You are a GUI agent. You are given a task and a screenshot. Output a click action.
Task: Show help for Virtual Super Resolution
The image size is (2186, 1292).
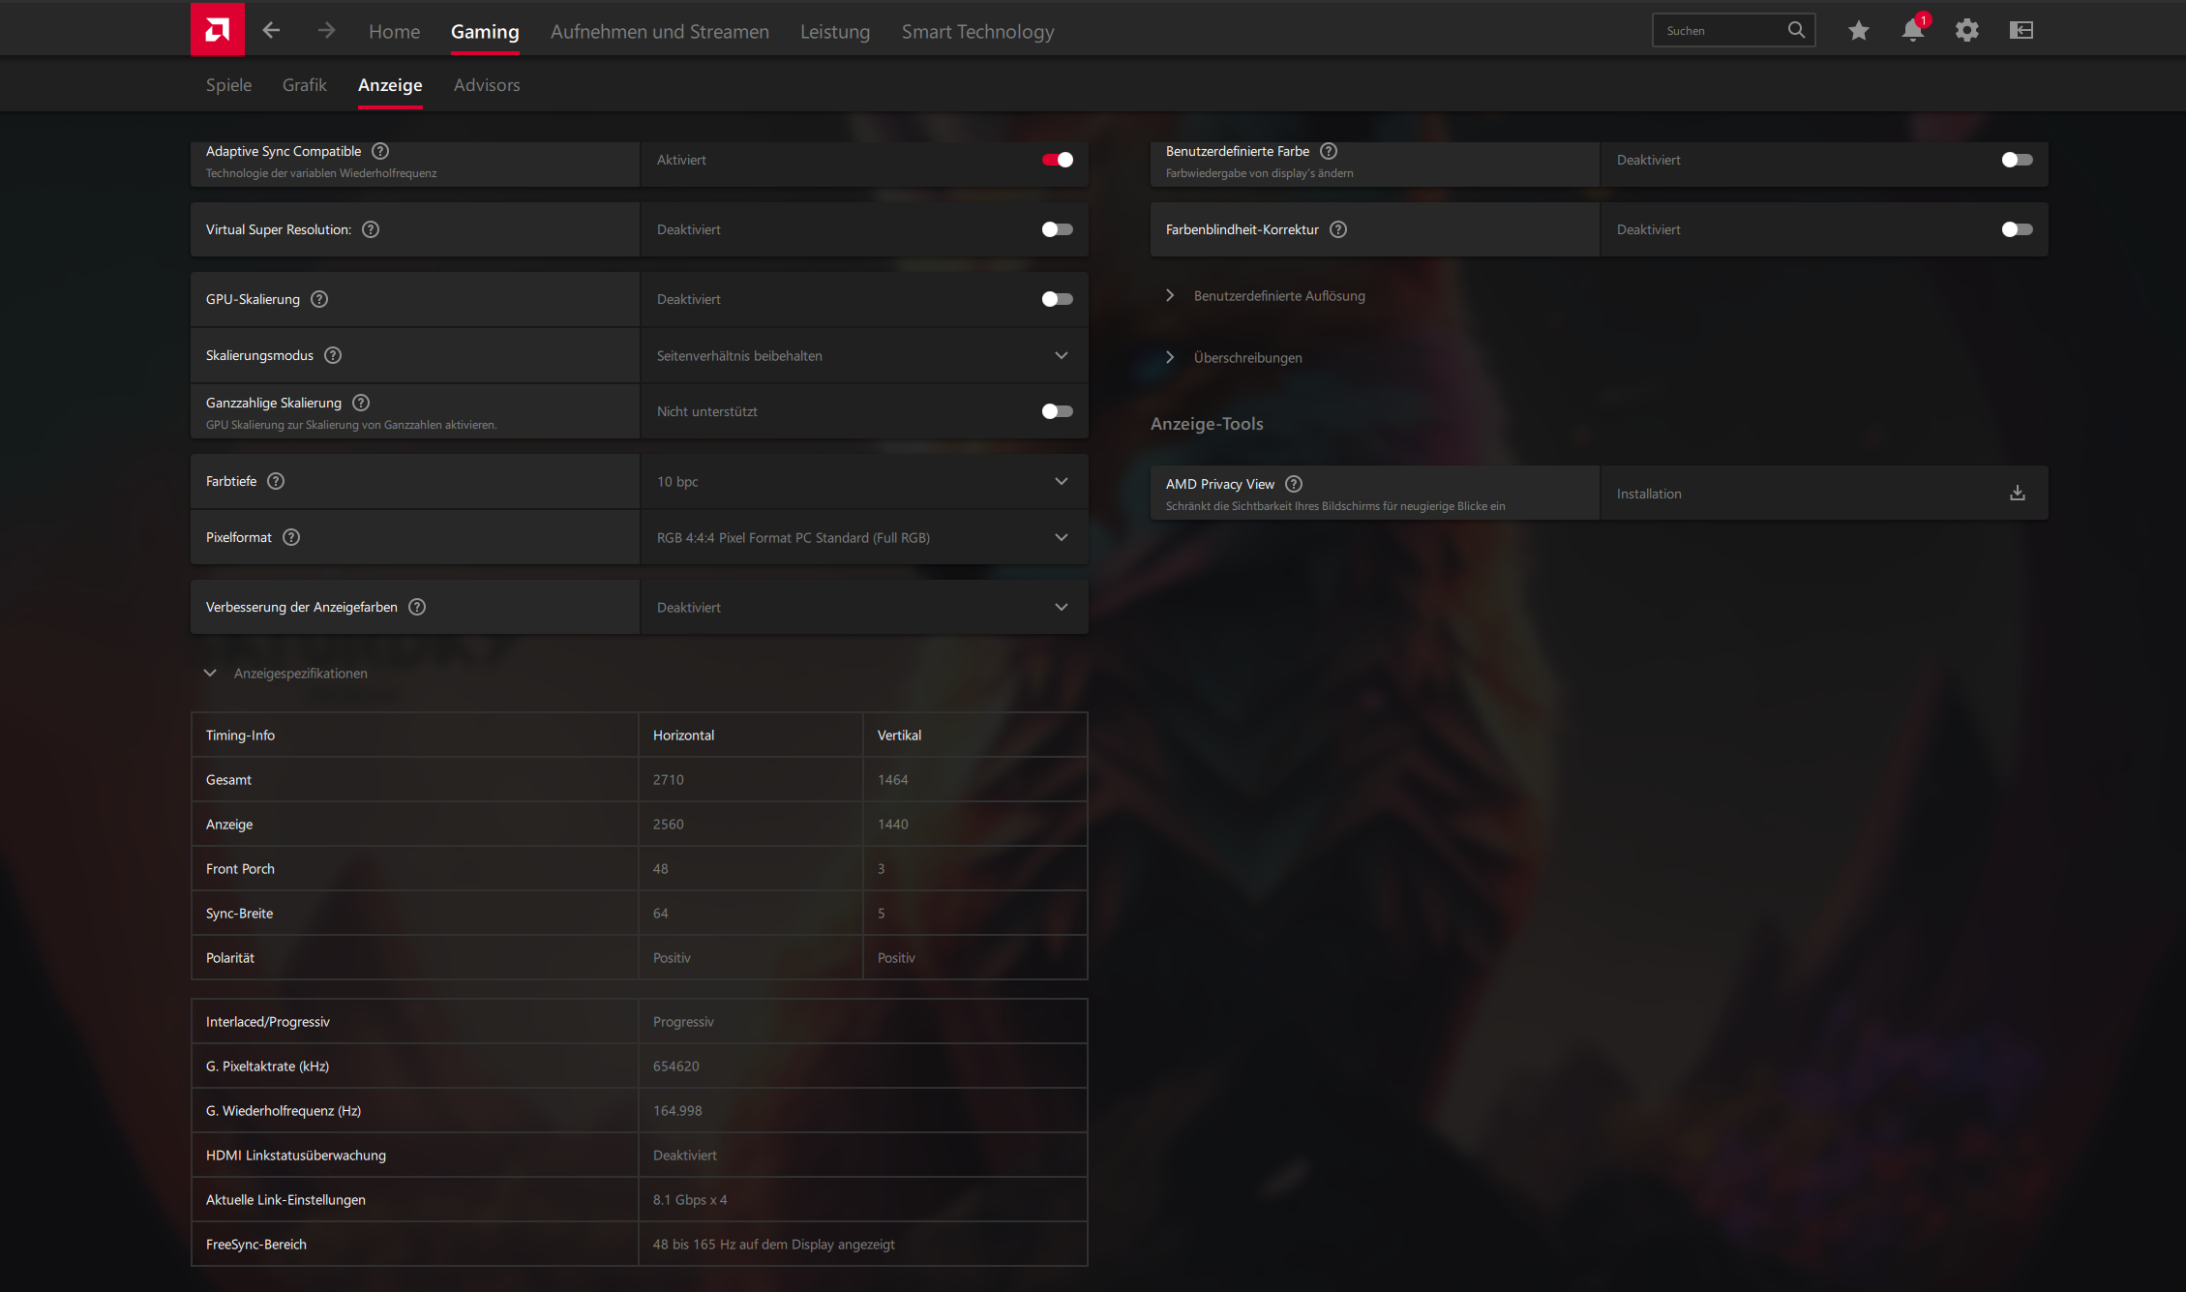point(371,229)
